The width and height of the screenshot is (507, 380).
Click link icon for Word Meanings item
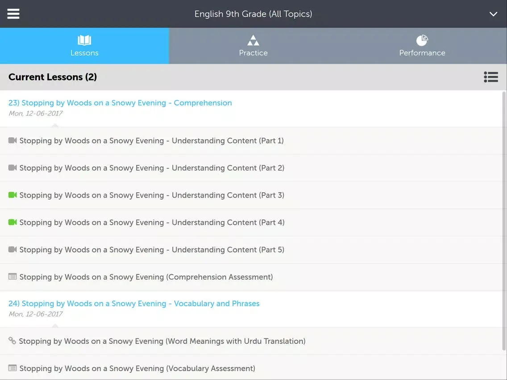[12, 341]
